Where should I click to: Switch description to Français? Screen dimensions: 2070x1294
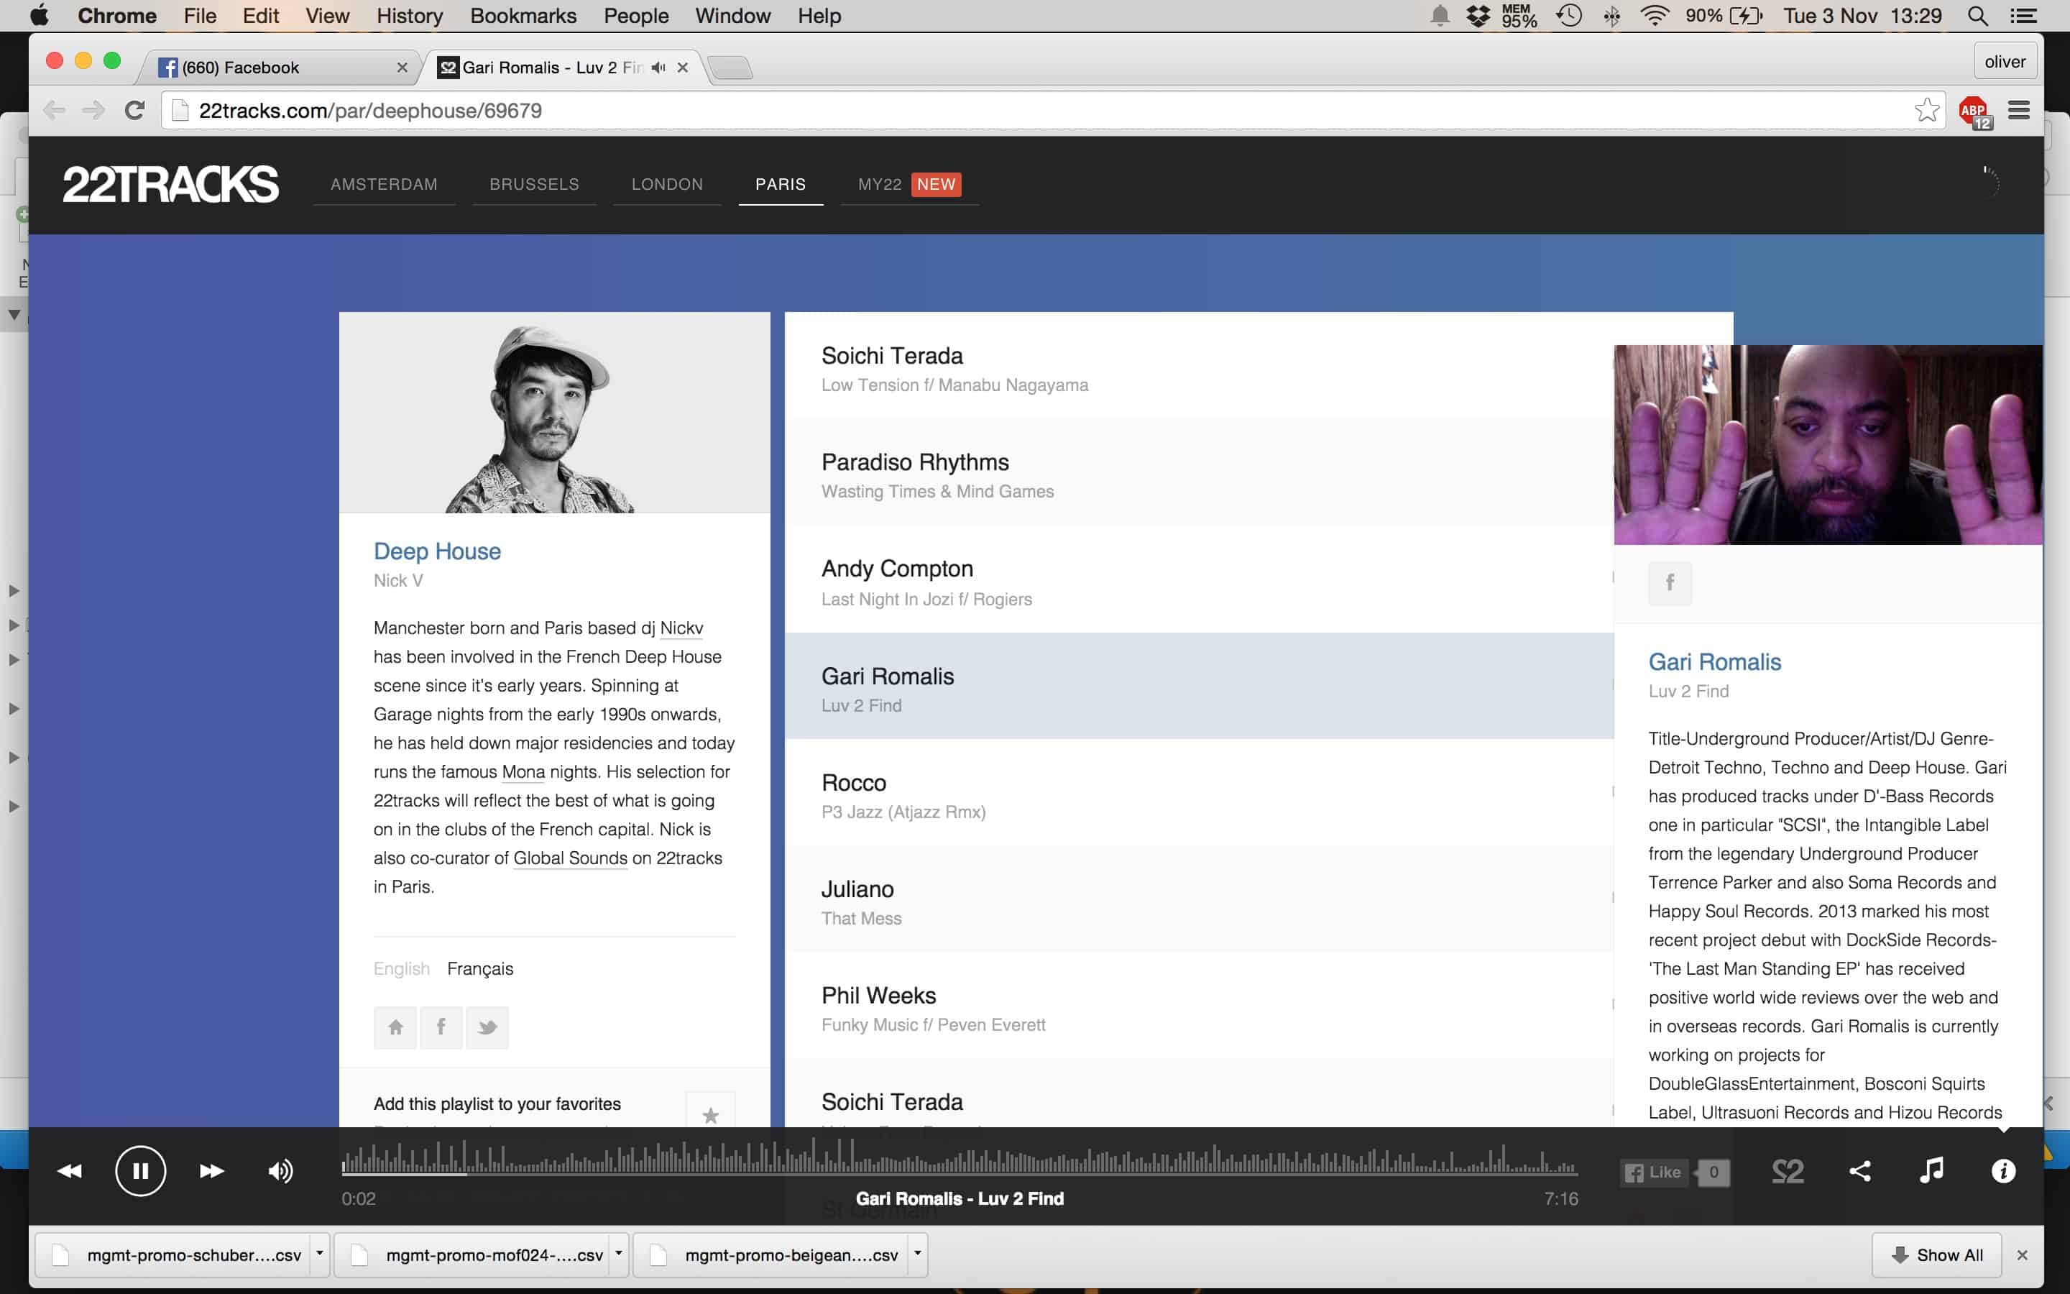480,968
